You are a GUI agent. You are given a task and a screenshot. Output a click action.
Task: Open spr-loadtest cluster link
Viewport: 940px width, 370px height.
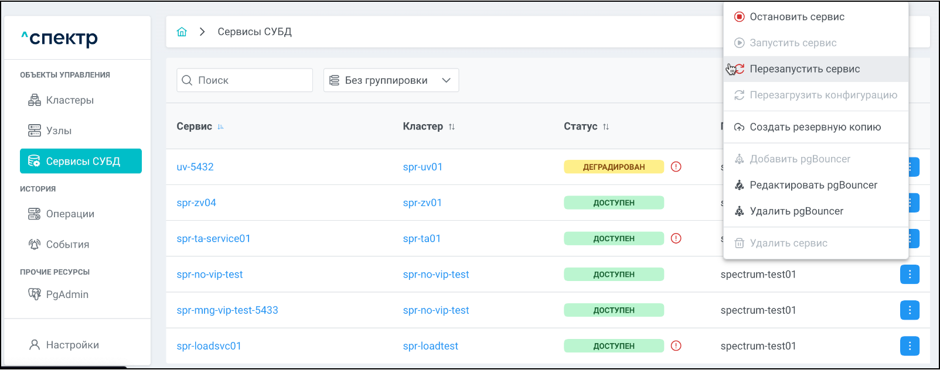point(430,346)
